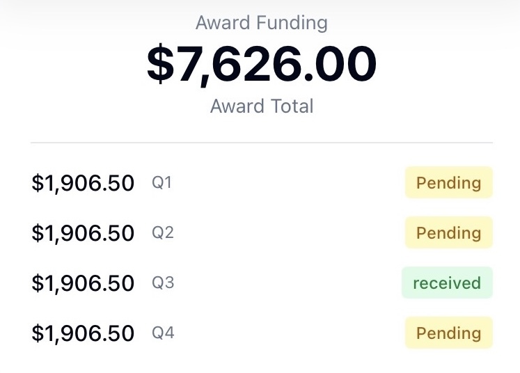
Task: Select the Q2 quarter label
Action: pos(162,232)
